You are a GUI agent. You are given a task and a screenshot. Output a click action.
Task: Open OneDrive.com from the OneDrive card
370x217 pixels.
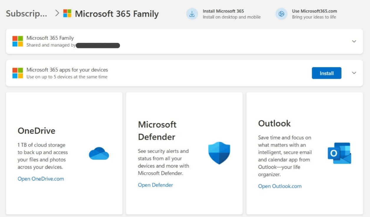[41, 179]
